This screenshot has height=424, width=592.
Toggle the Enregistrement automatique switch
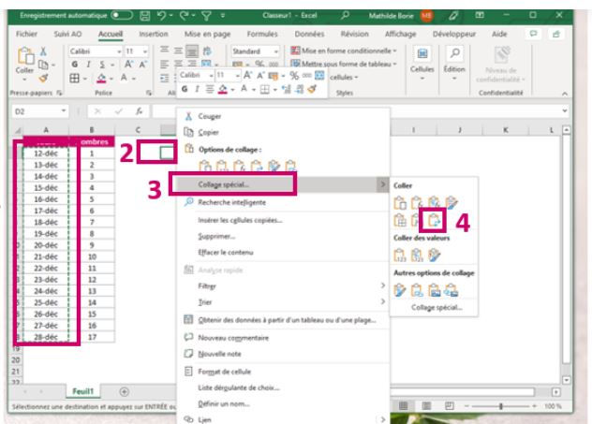coord(122,16)
